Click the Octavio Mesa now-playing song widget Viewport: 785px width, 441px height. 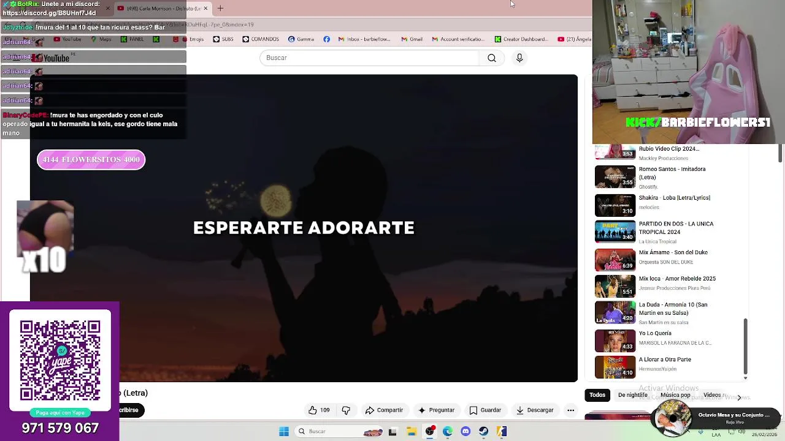coord(715,418)
